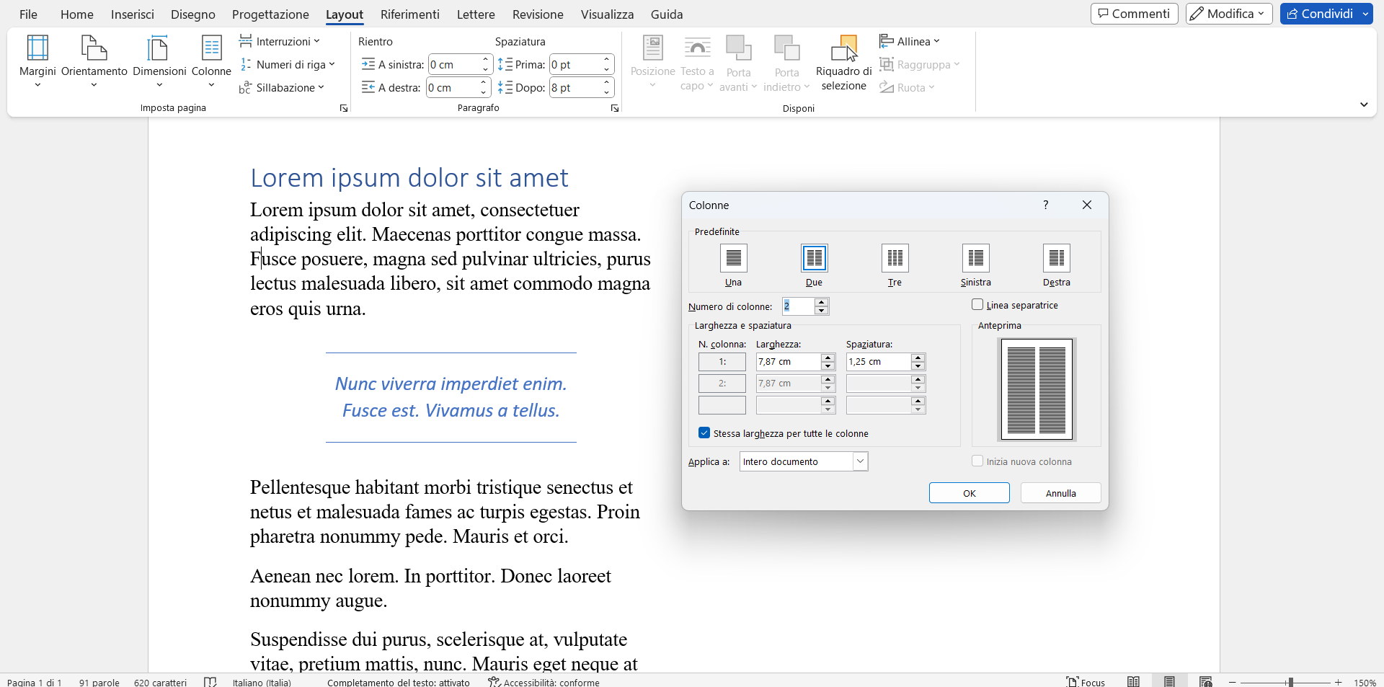
Task: Expand the Applica a dropdown
Action: [x=860, y=461]
